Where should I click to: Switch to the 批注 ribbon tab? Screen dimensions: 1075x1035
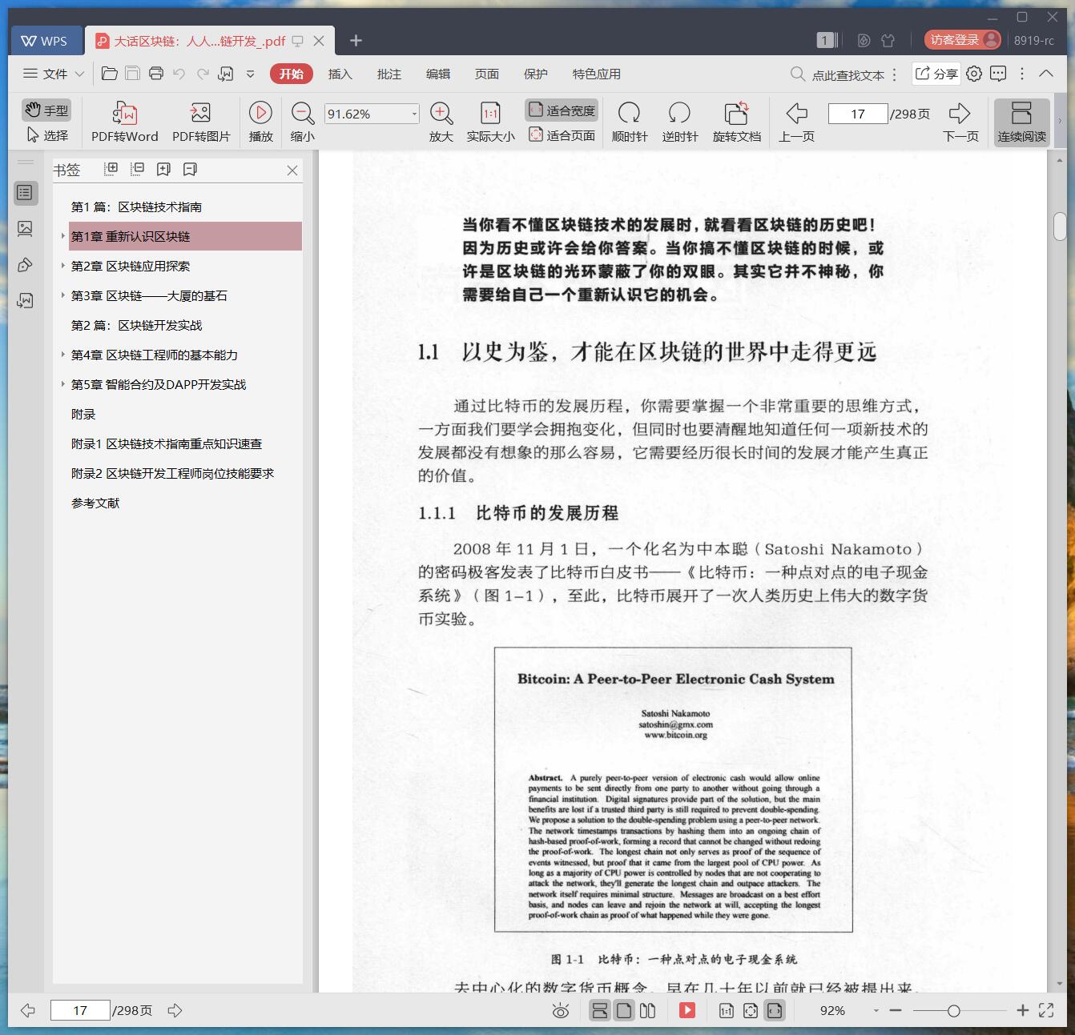389,74
